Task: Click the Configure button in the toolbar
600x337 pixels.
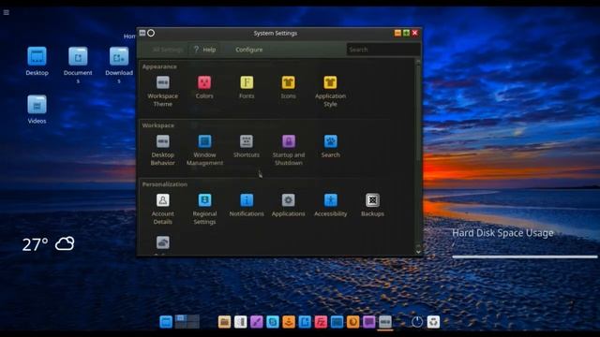Action: [x=249, y=50]
